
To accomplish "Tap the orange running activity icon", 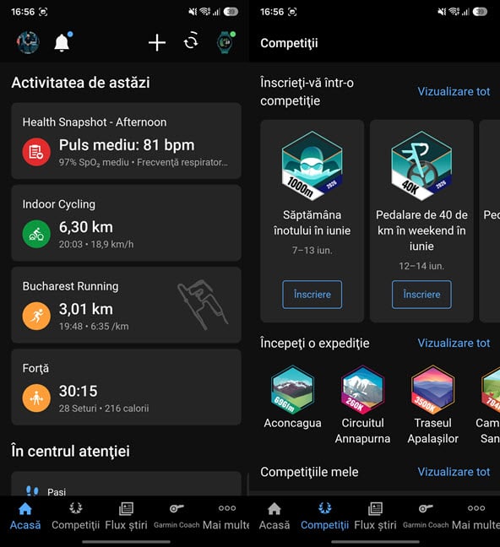I will tap(36, 316).
